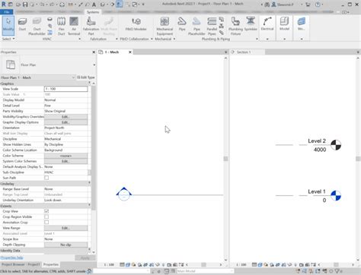Click the Level 2 head symbol
This screenshot has width=361, height=275.
[x=336, y=145]
